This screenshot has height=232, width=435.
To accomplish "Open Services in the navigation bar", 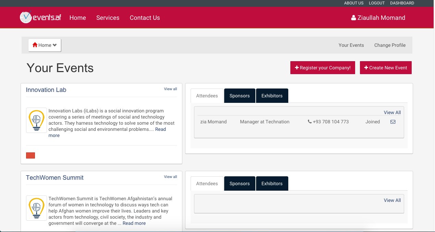I will click(108, 18).
